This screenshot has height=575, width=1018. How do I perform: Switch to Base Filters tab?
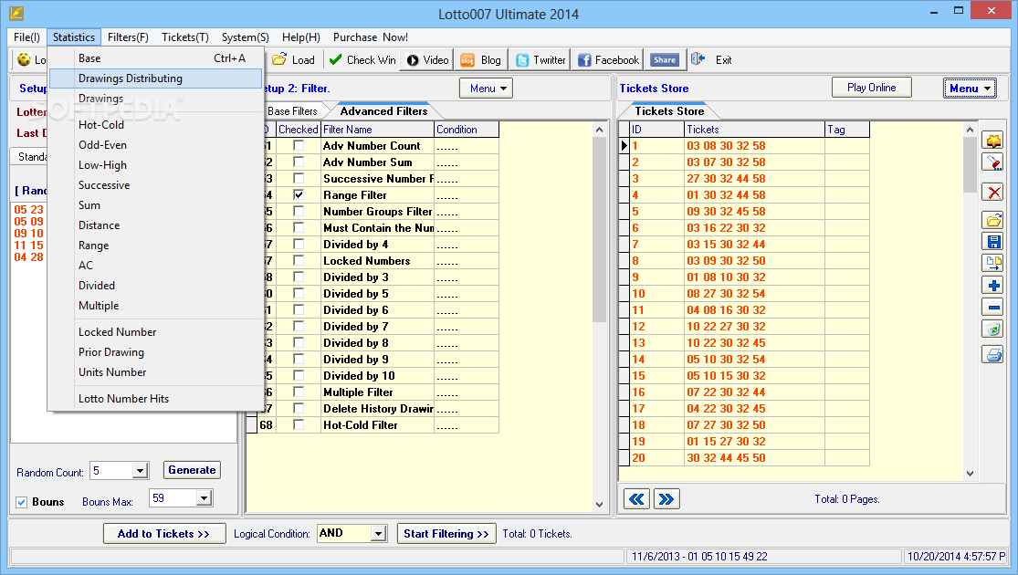click(292, 111)
